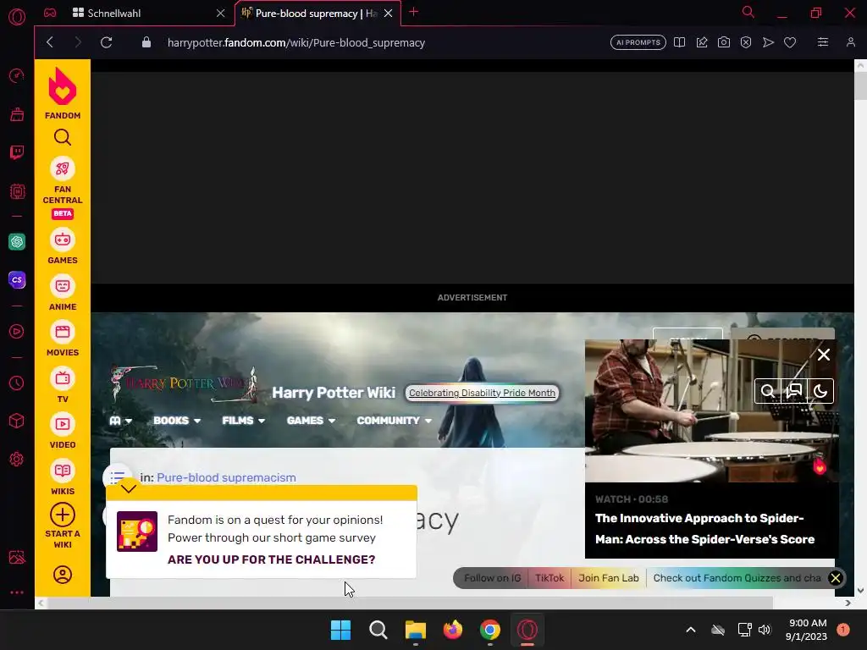
Task: Open a new browser tab
Action: coord(413,12)
